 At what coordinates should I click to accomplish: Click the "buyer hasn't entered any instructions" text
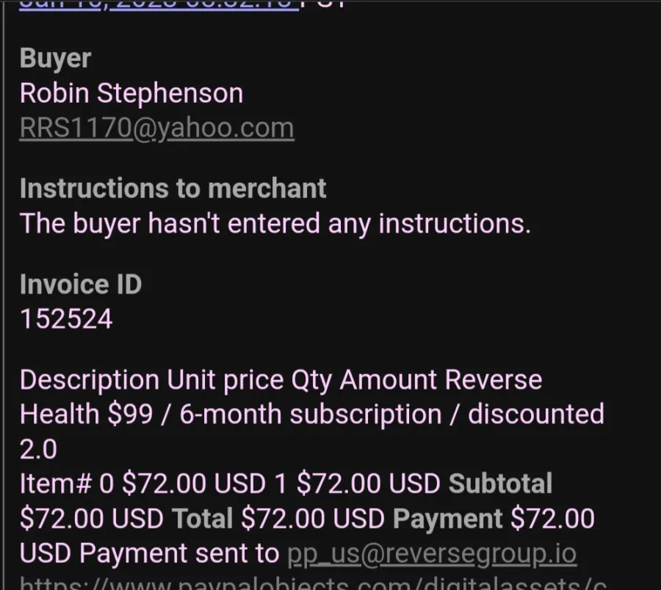275,224
